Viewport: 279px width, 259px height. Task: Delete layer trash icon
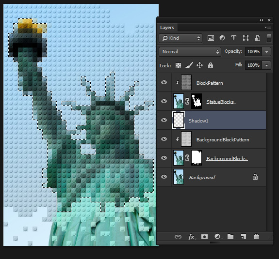pos(256,236)
